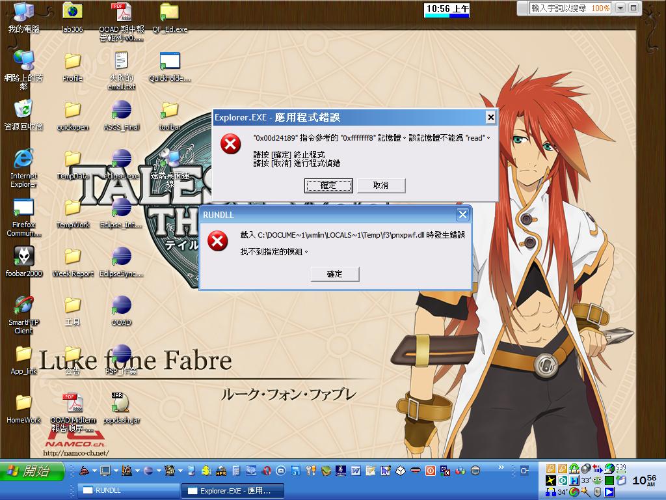Open the 資源回收筒 recycle bin
Viewport: 666px width, 500px height.
23,110
